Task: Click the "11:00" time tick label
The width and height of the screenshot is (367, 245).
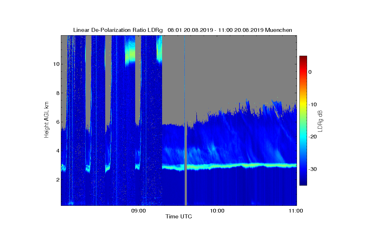Action: tap(296, 211)
